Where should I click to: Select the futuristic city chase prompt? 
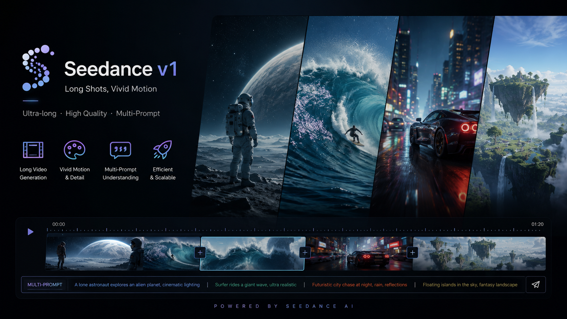pyautogui.click(x=359, y=285)
